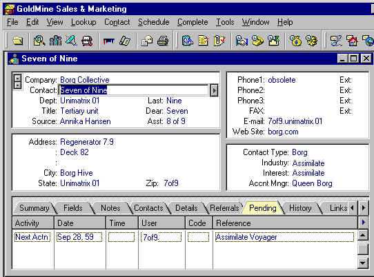
Task: Open the borg.com Web Site value
Action: tap(283, 132)
